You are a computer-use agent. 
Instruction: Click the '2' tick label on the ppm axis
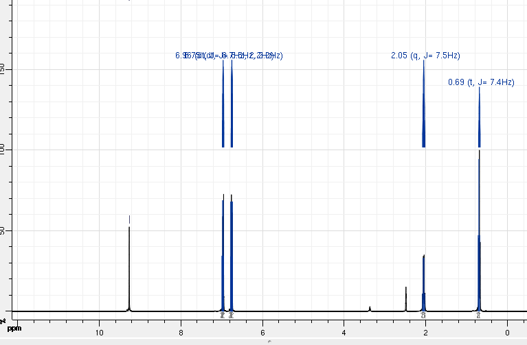[x=425, y=333]
